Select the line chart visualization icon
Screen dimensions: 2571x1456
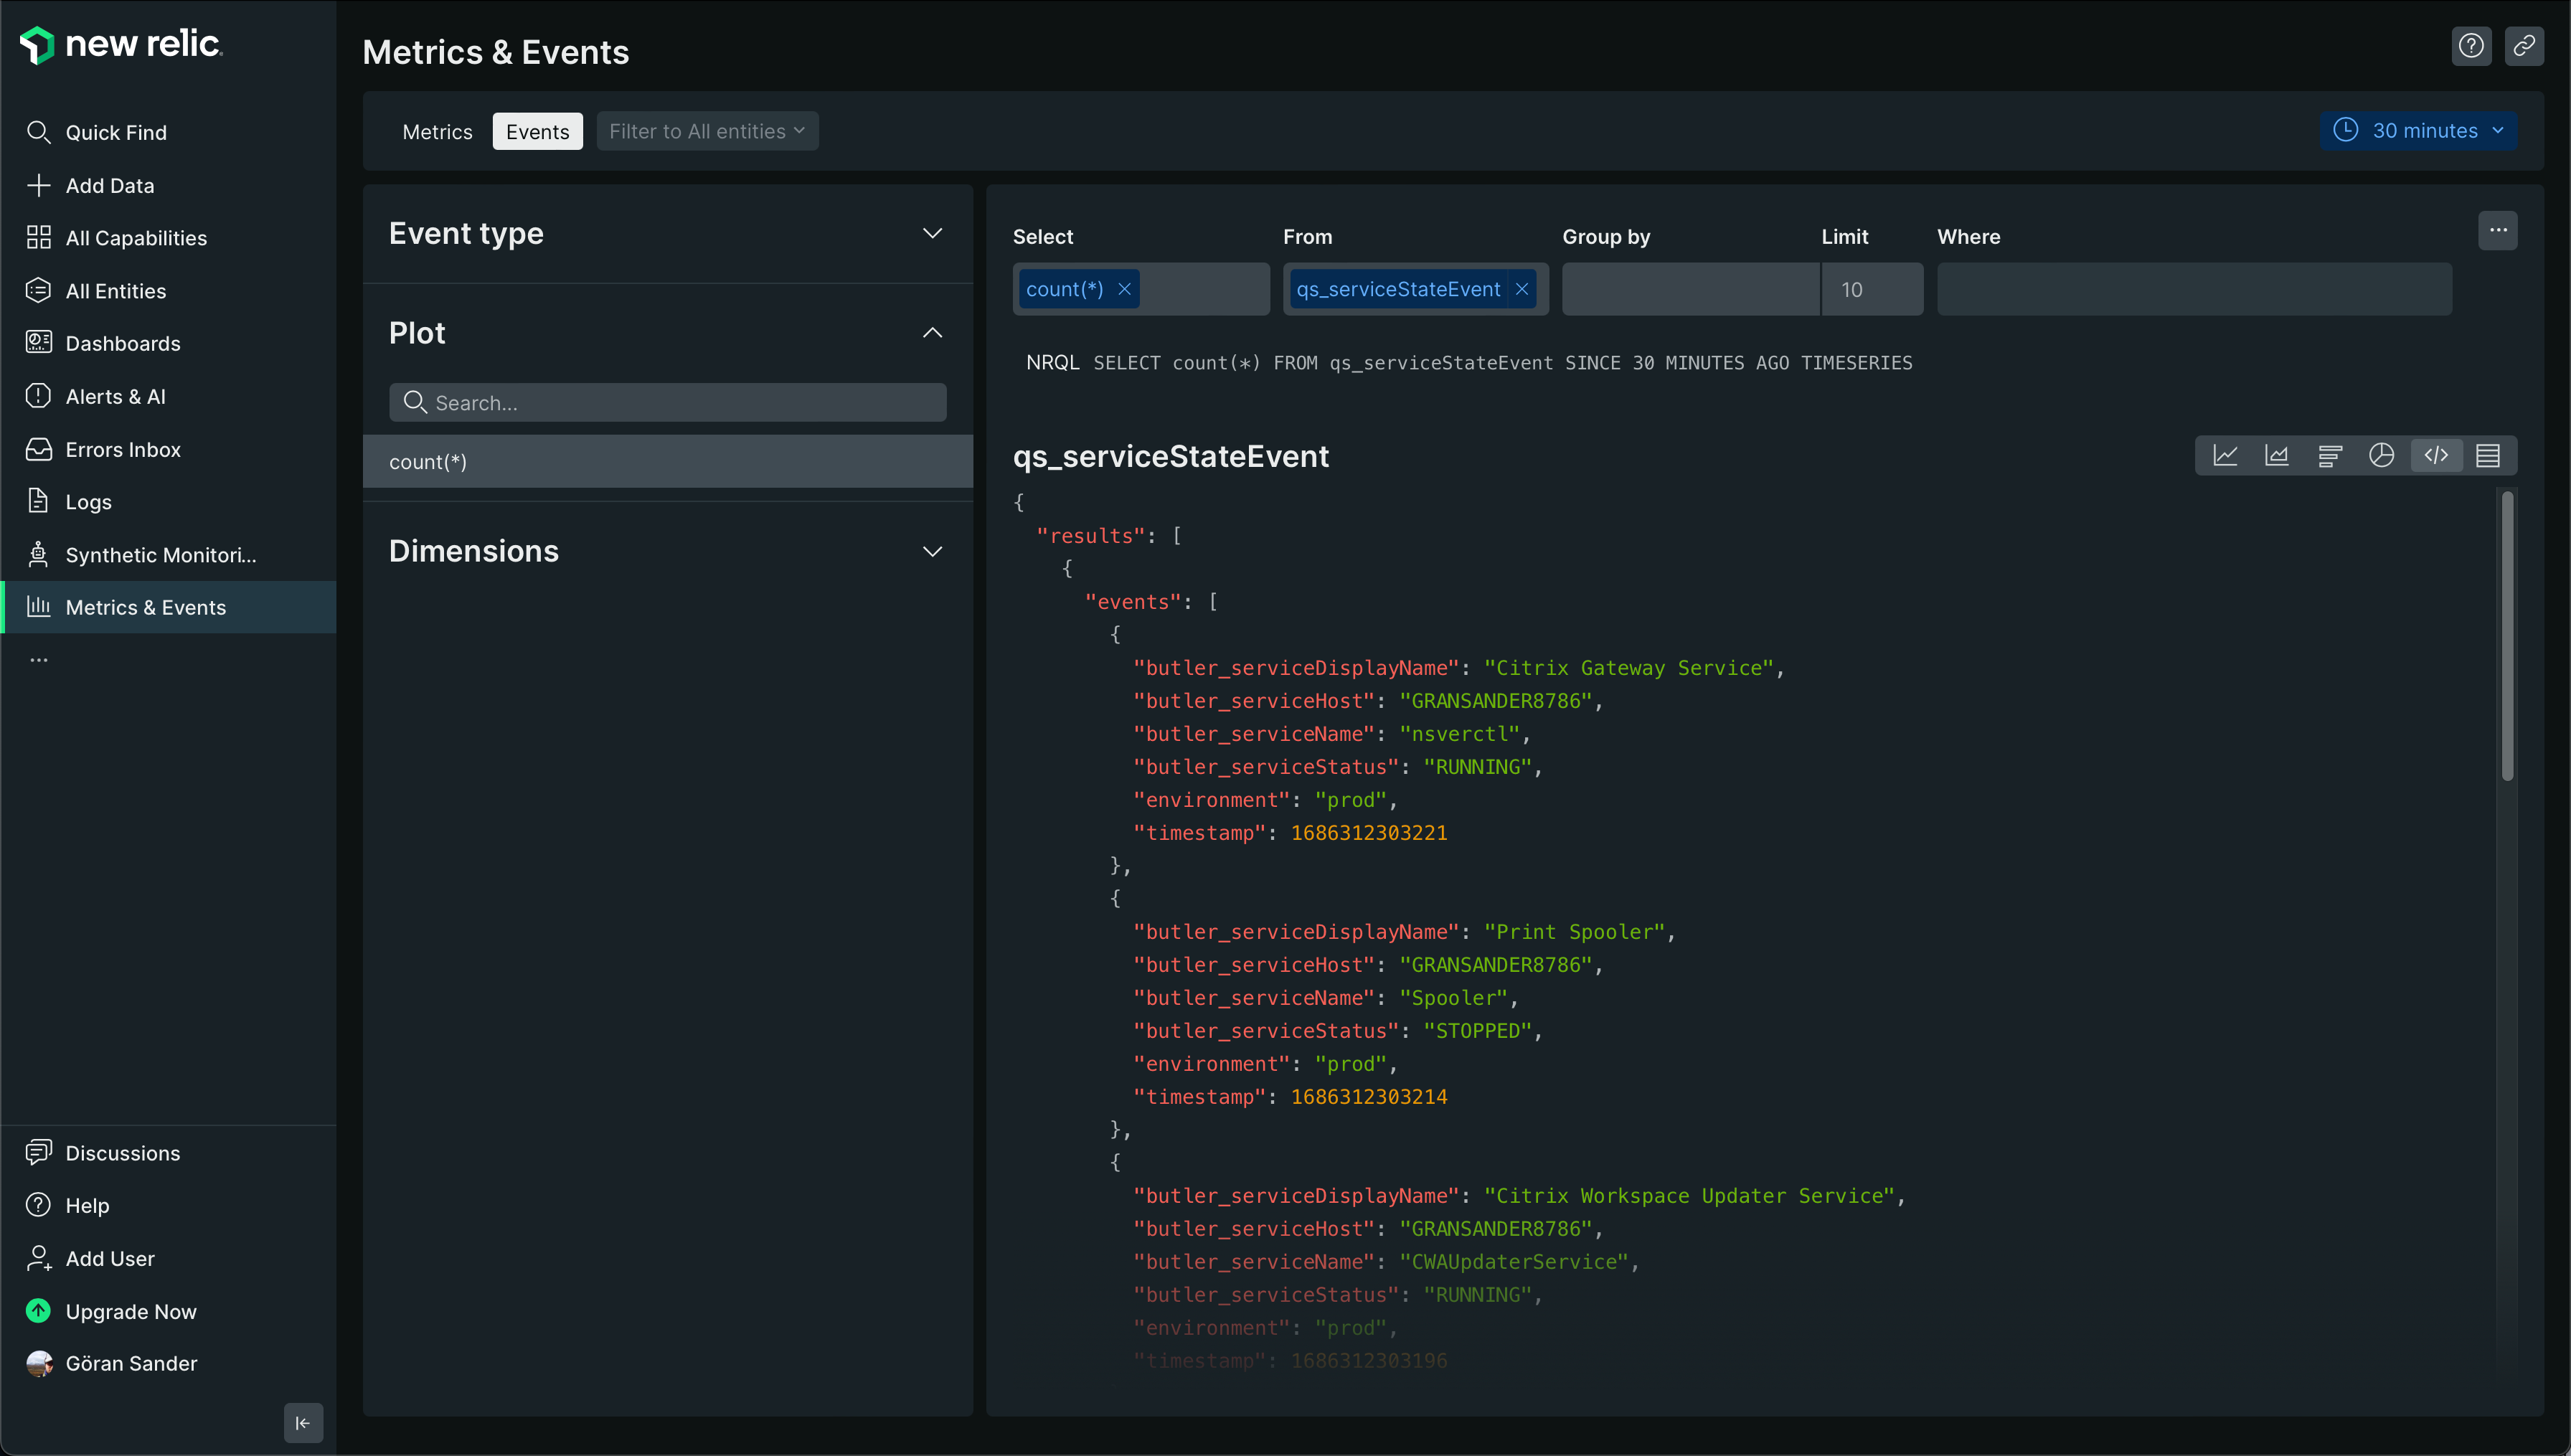point(2225,456)
